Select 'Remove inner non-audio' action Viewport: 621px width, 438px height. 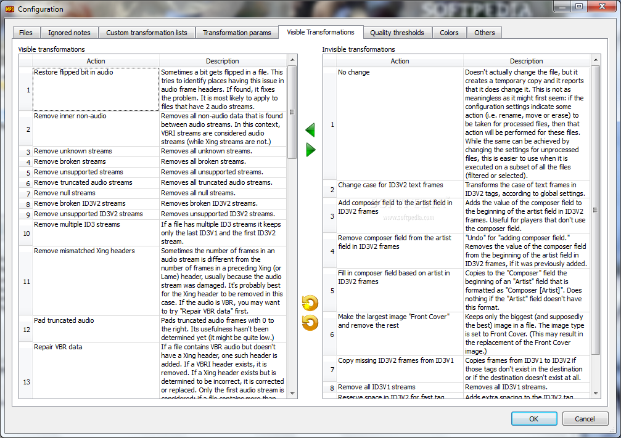tap(96, 129)
